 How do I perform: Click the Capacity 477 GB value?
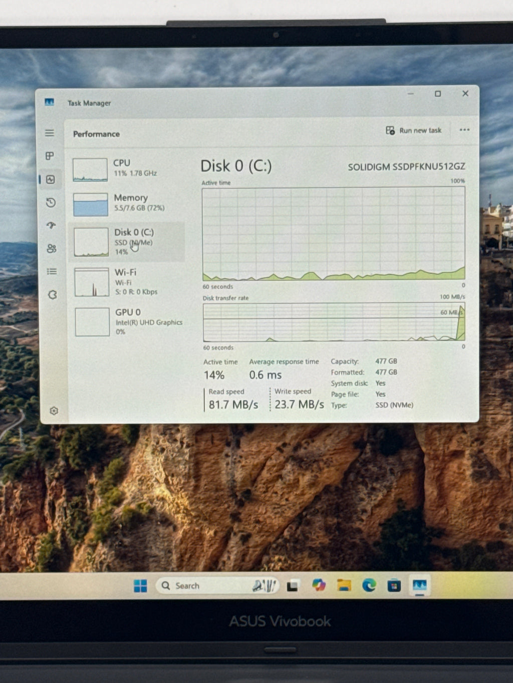coord(386,361)
